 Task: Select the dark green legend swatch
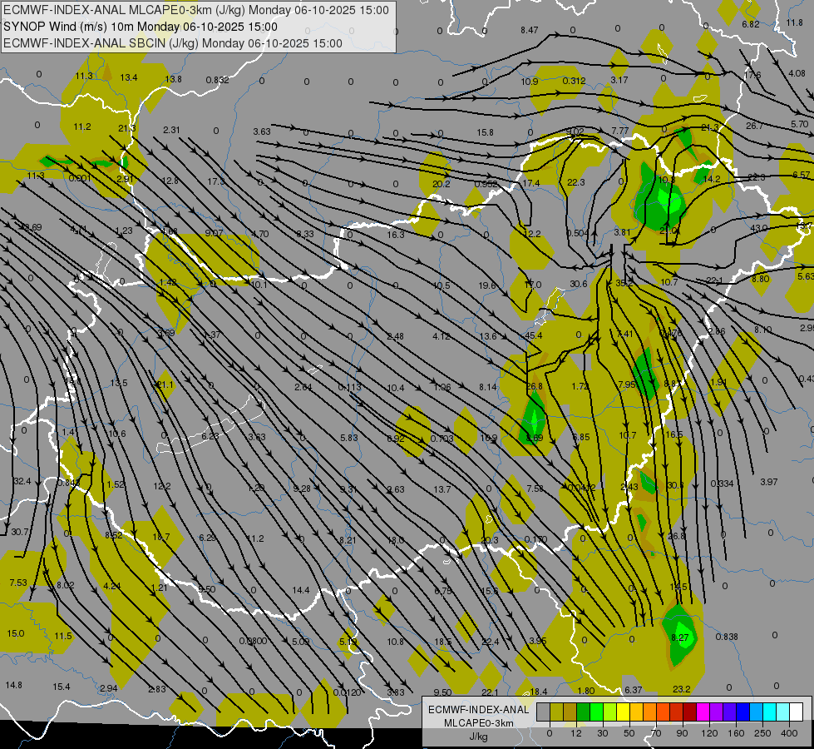[x=583, y=712]
